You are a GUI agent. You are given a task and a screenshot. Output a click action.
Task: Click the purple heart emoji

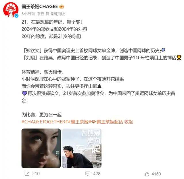(24, 93)
